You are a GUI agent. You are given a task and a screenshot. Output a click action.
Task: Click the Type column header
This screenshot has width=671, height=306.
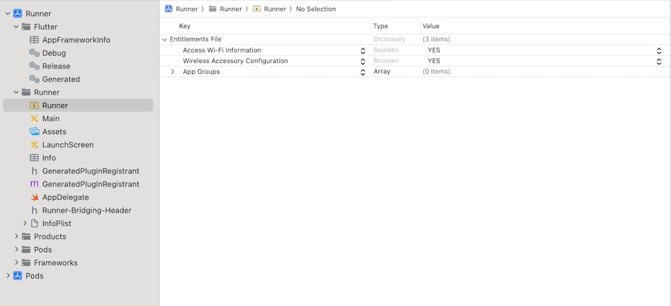(x=380, y=26)
